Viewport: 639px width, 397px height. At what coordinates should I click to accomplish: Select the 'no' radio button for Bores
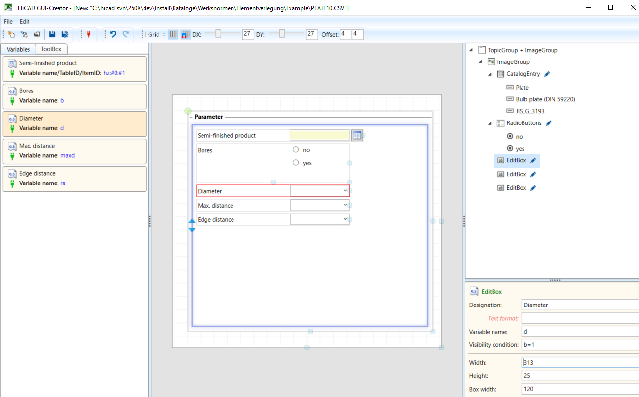point(296,150)
